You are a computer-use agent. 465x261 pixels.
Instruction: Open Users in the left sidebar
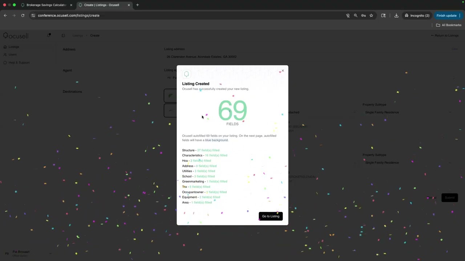[13, 55]
